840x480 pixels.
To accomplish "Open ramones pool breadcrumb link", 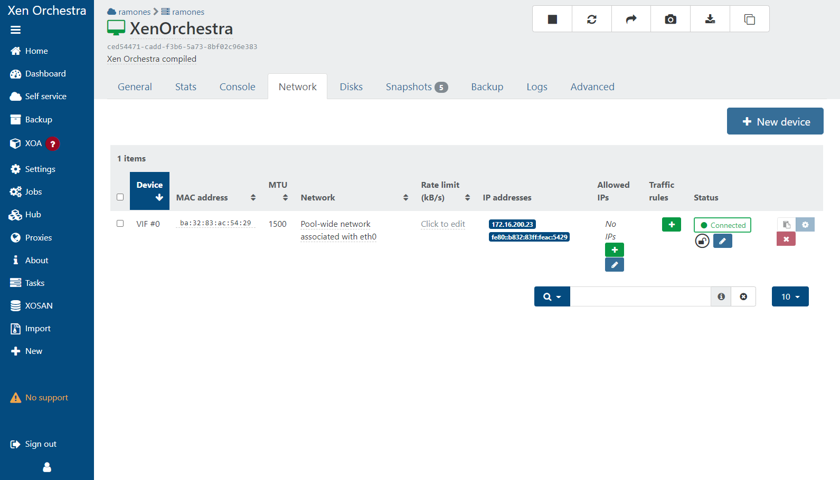I will coord(129,12).
